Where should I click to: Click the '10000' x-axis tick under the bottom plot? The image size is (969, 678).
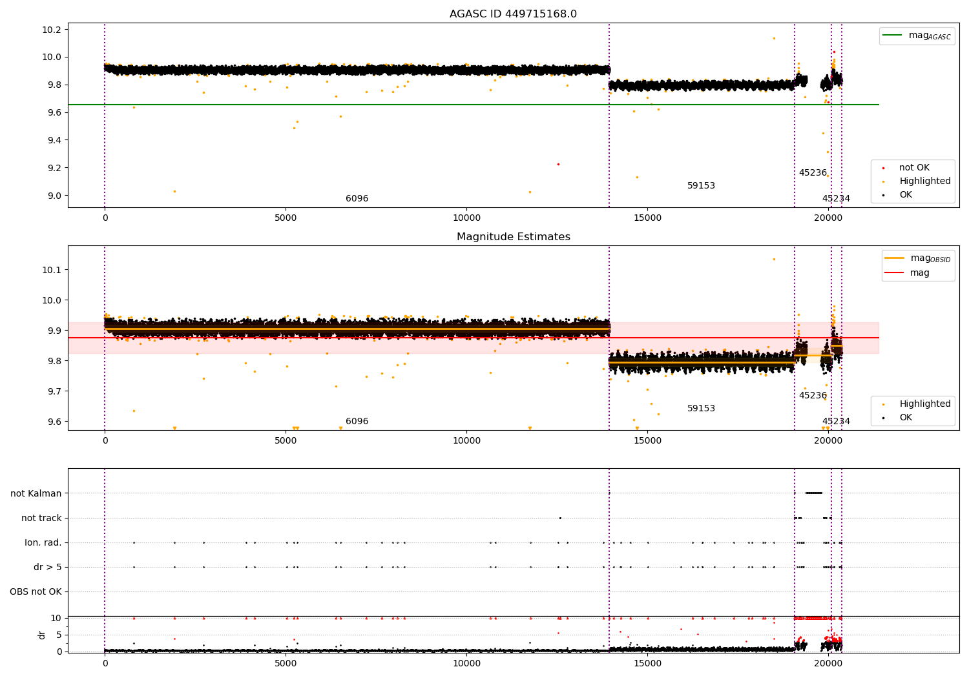pyautogui.click(x=466, y=664)
